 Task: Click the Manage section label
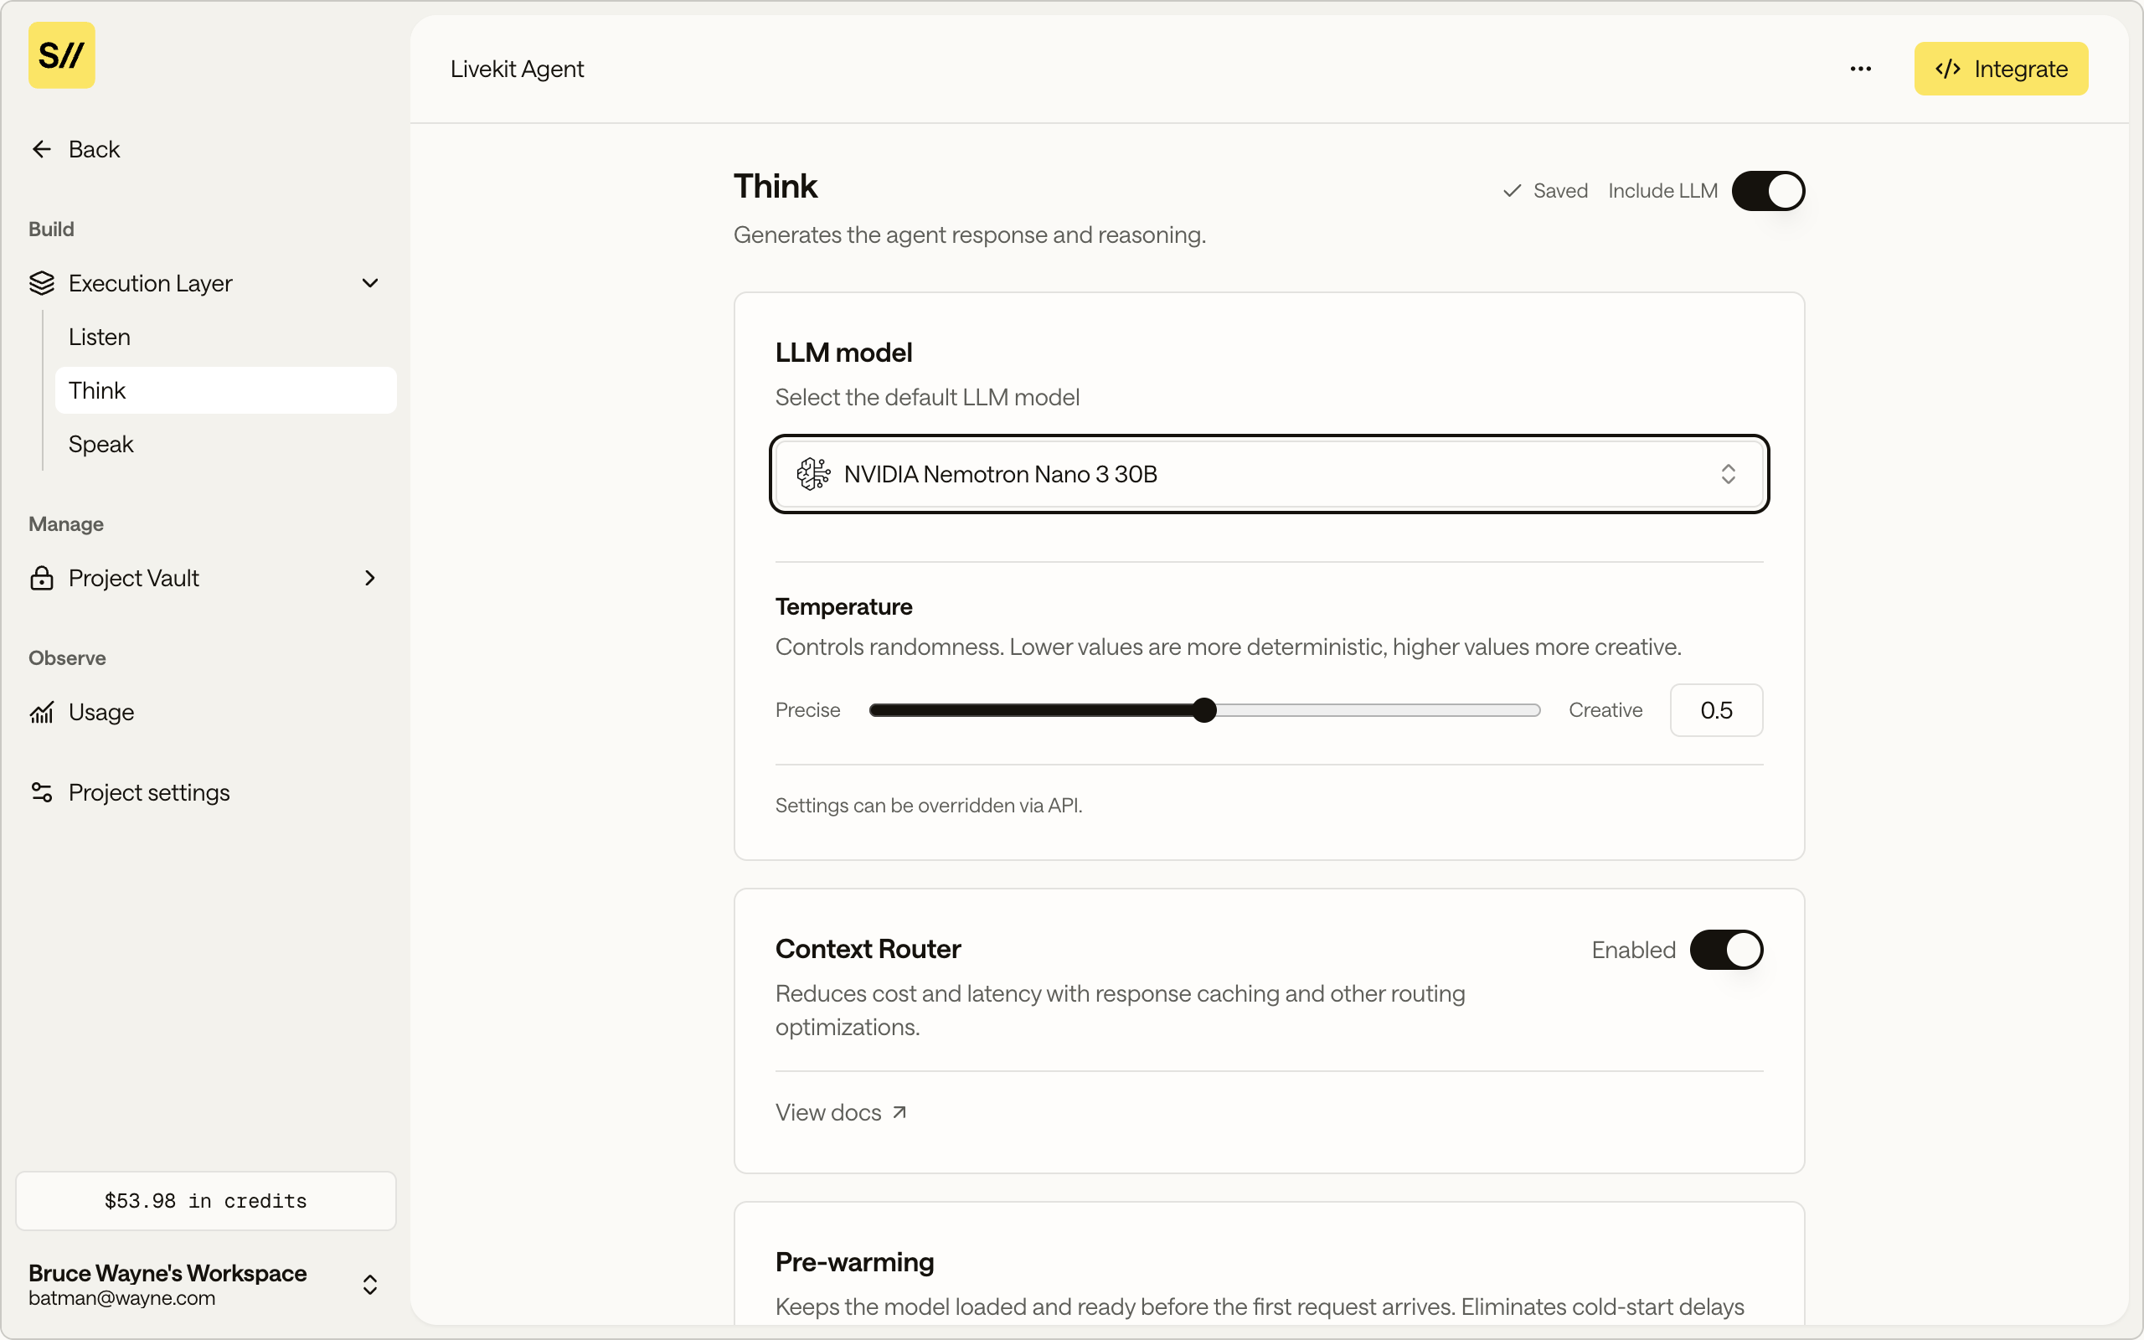pyautogui.click(x=65, y=523)
